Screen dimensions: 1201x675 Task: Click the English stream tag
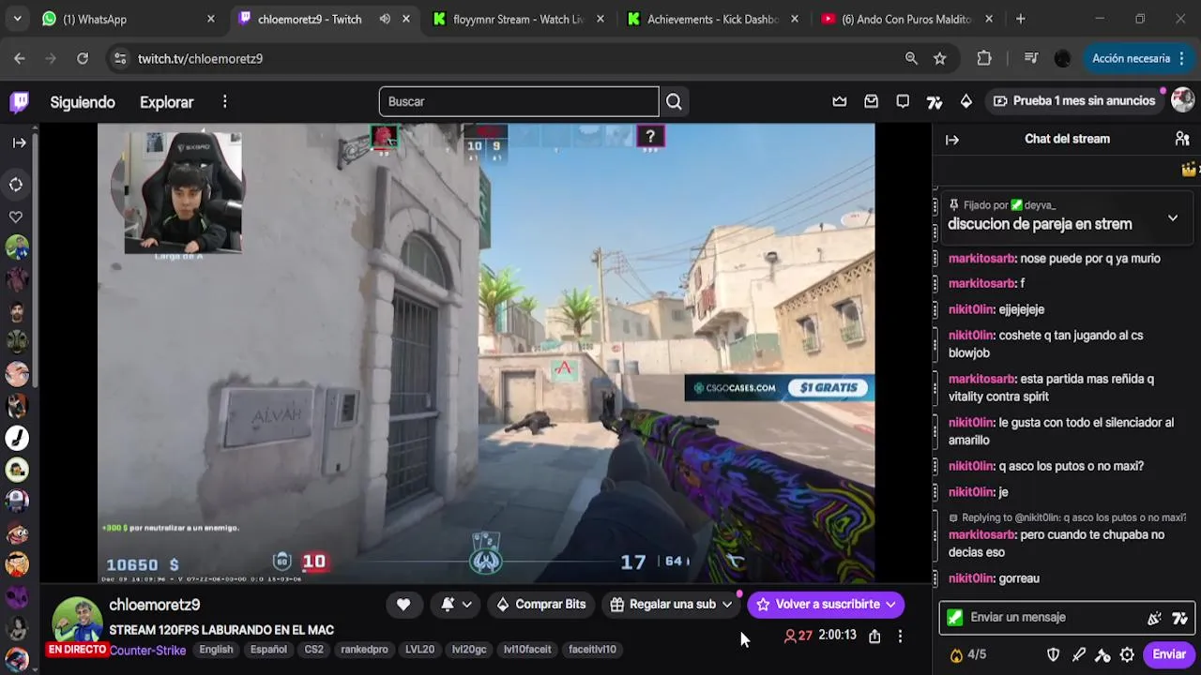pos(216,650)
